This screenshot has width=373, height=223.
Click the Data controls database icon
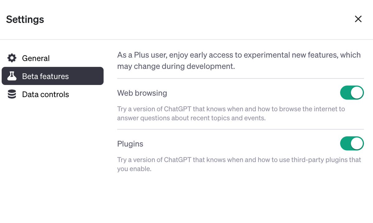pos(12,94)
